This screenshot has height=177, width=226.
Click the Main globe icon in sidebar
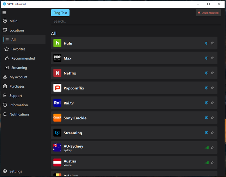pos(5,21)
